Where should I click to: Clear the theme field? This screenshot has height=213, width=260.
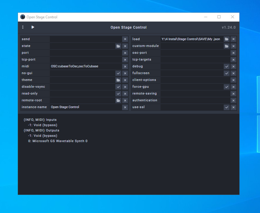point(125,80)
